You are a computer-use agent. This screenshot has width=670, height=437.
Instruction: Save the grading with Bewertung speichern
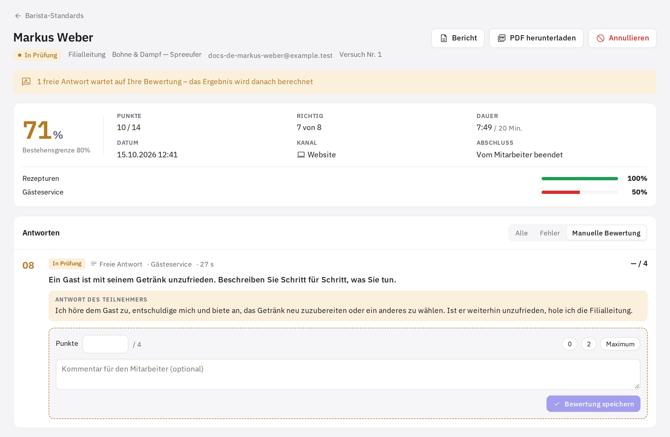[593, 404]
